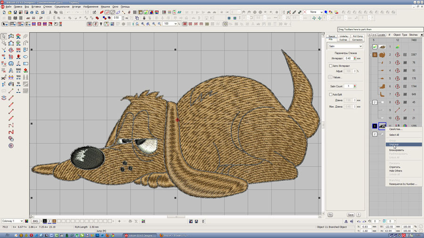Image resolution: width=424 pixels, height=238 pixels.
Task: Click the Open file folder icon
Action: tap(10, 12)
